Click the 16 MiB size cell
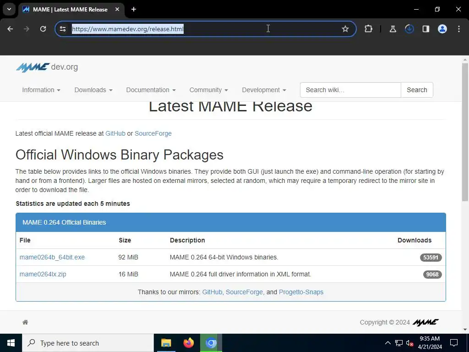469x352 pixels. (x=128, y=274)
